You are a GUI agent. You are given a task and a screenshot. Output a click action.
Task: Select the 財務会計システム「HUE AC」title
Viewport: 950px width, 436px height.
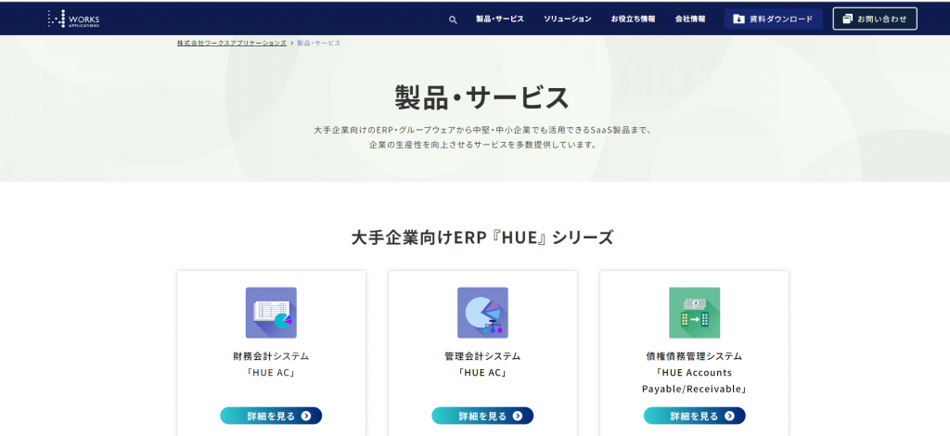[271, 364]
